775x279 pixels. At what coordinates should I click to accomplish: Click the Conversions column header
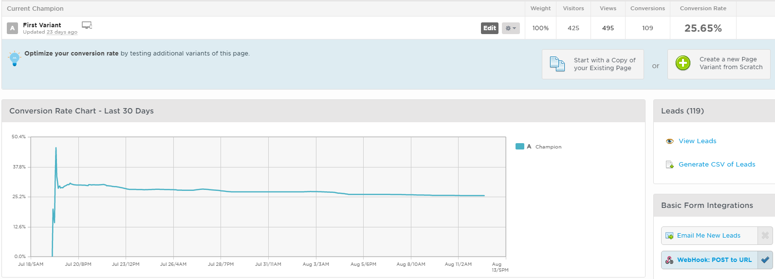(x=647, y=8)
